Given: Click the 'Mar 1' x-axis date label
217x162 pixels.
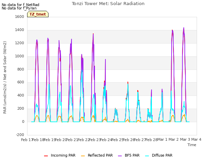Looking at the screenshot, I should (162, 139).
